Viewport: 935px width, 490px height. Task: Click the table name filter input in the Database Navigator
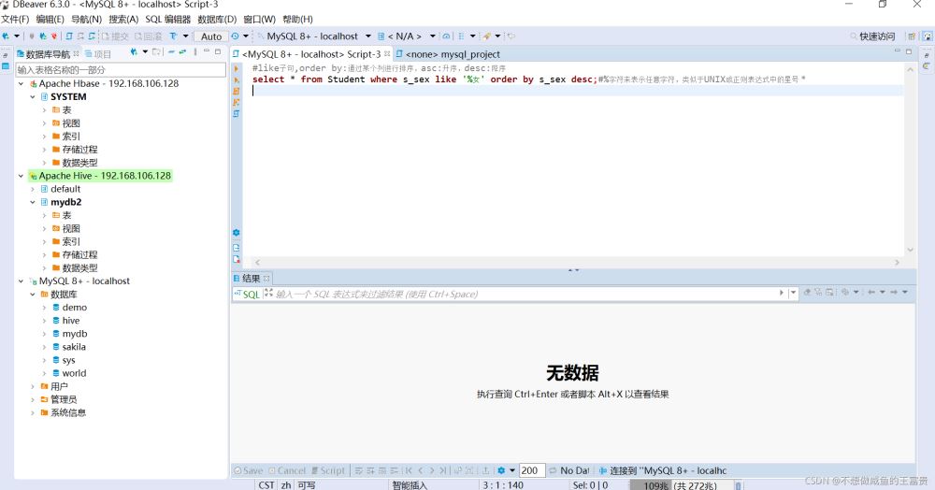pos(121,70)
